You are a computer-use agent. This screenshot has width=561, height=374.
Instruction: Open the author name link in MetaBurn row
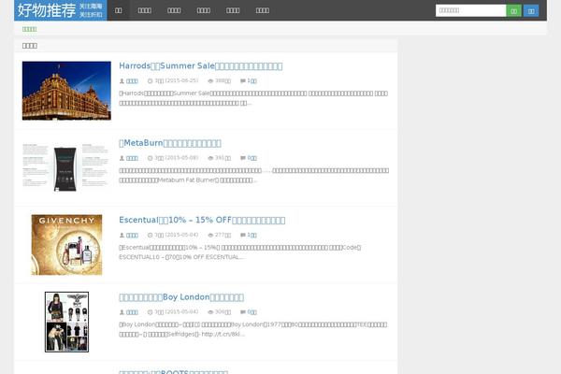[132, 158]
